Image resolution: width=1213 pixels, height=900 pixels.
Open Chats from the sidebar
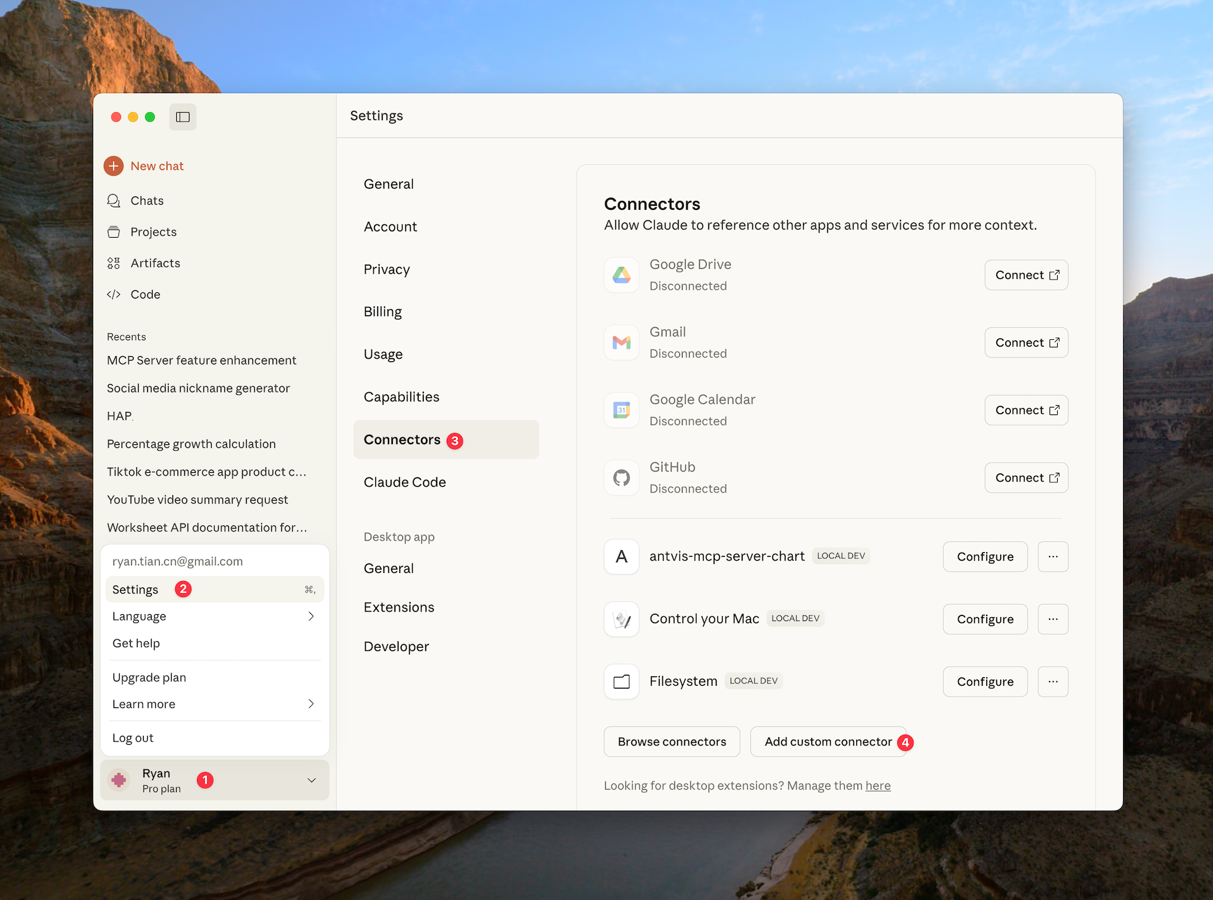click(146, 201)
